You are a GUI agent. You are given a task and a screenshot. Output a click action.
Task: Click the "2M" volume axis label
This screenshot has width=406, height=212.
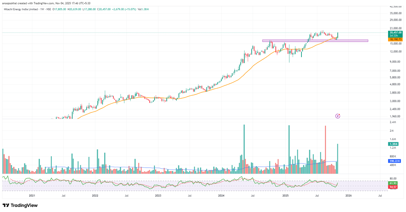[x=392, y=131]
